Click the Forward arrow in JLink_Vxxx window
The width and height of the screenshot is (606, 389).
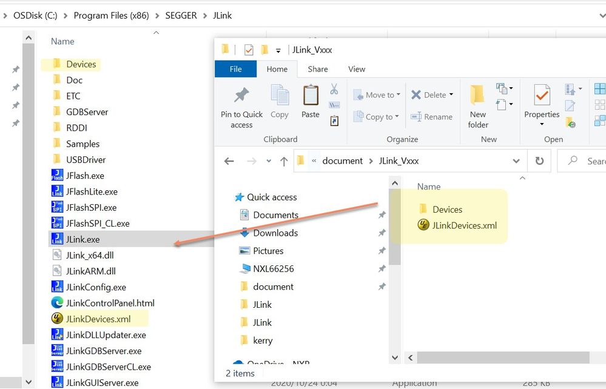[252, 161]
